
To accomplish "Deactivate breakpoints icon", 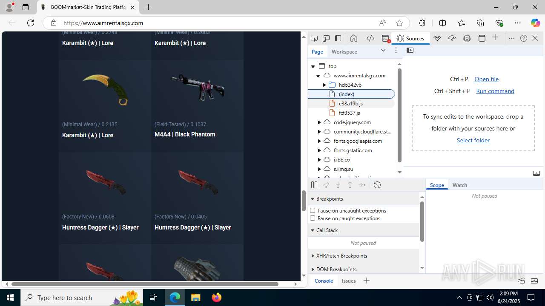I will [377, 185].
